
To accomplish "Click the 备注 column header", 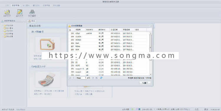I will [x=140, y=30].
